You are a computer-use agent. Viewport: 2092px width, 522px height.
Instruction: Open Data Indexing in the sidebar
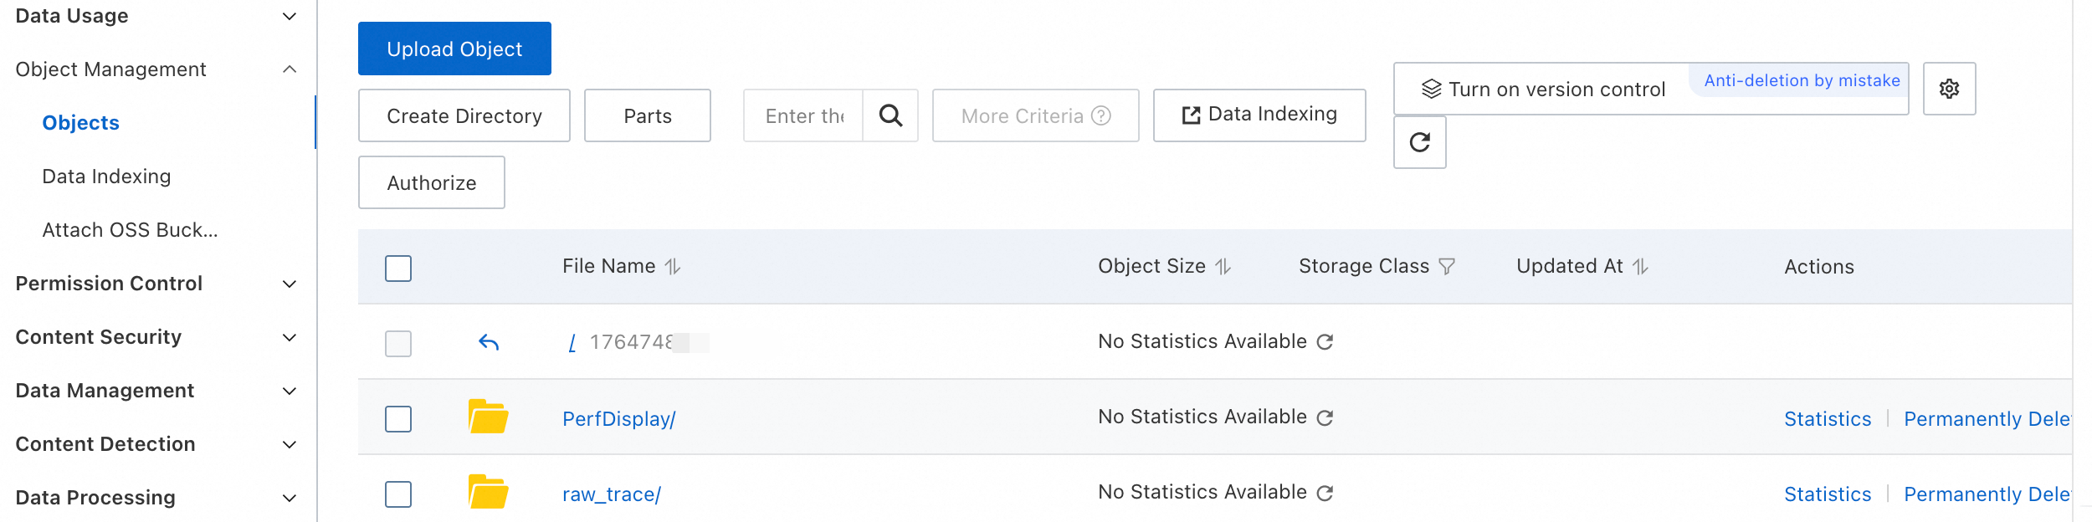tap(106, 177)
